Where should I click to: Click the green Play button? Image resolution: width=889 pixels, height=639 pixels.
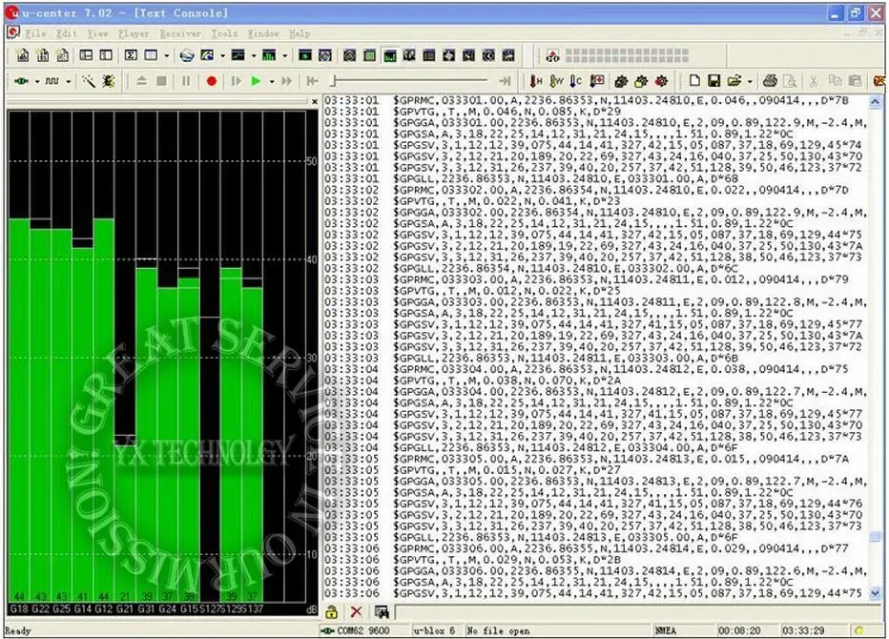tap(256, 81)
